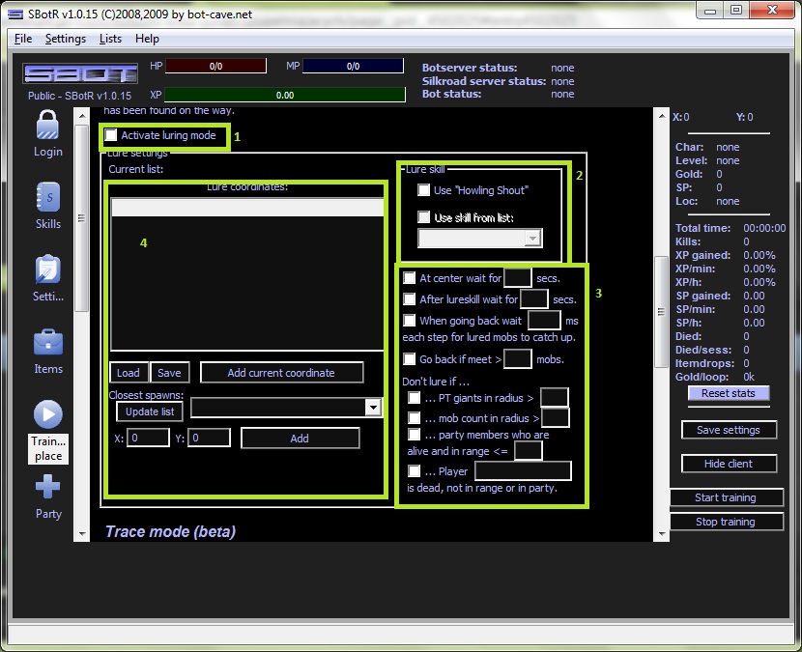Click the Trace mode (beta) heading
Viewport: 802px width, 652px height.
[170, 531]
